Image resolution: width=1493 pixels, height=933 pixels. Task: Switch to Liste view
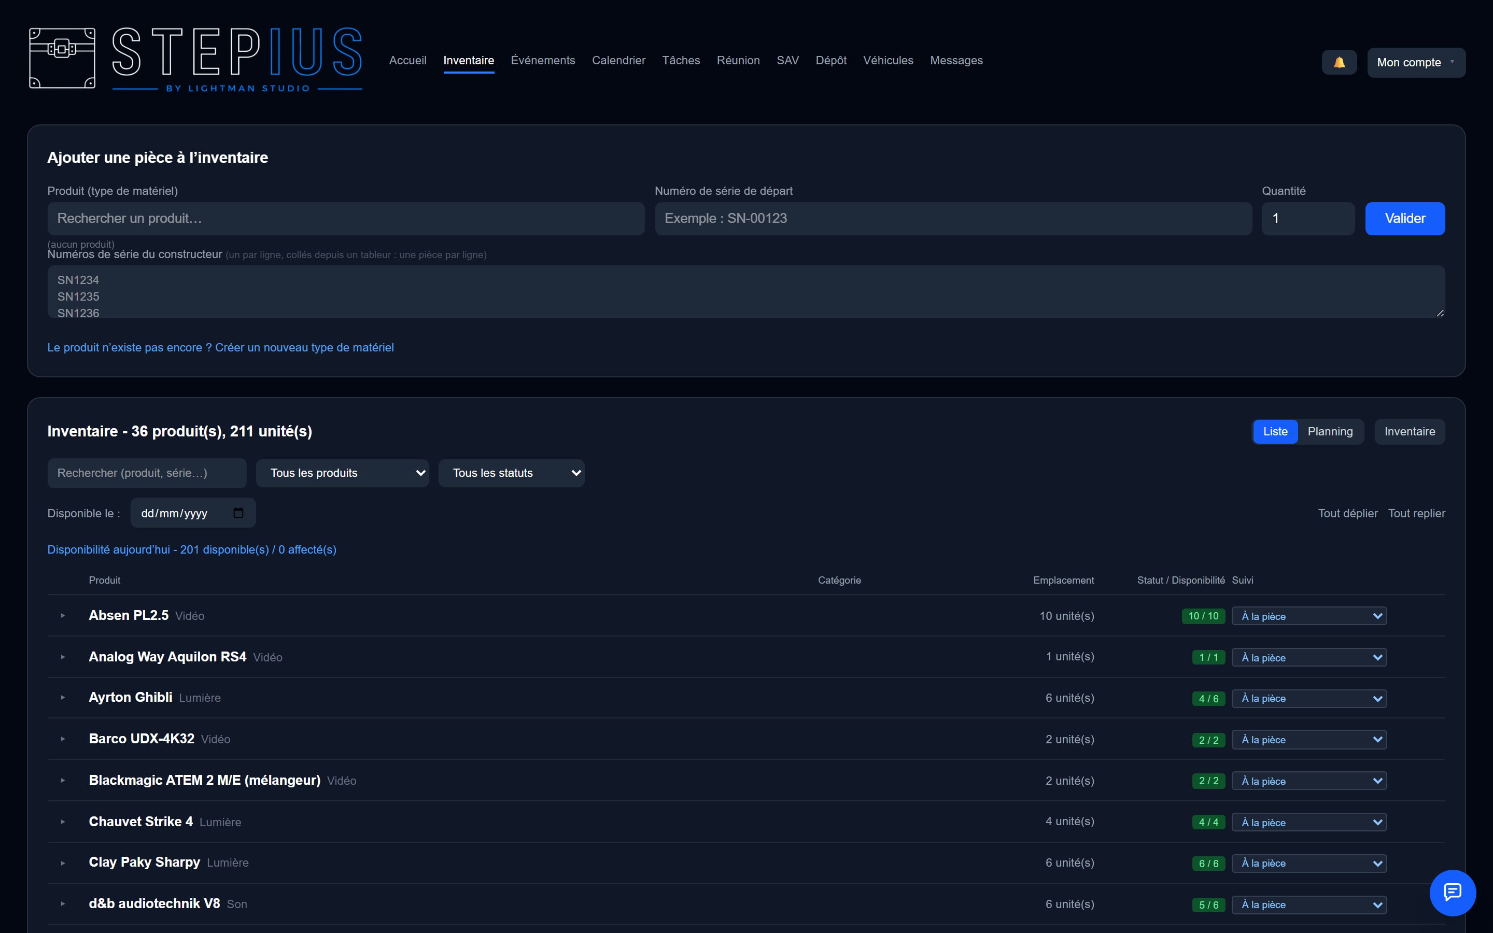point(1275,431)
